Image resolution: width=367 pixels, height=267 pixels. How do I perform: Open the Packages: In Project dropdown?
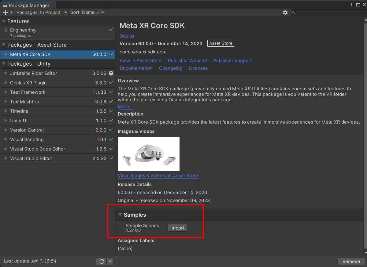(x=42, y=13)
